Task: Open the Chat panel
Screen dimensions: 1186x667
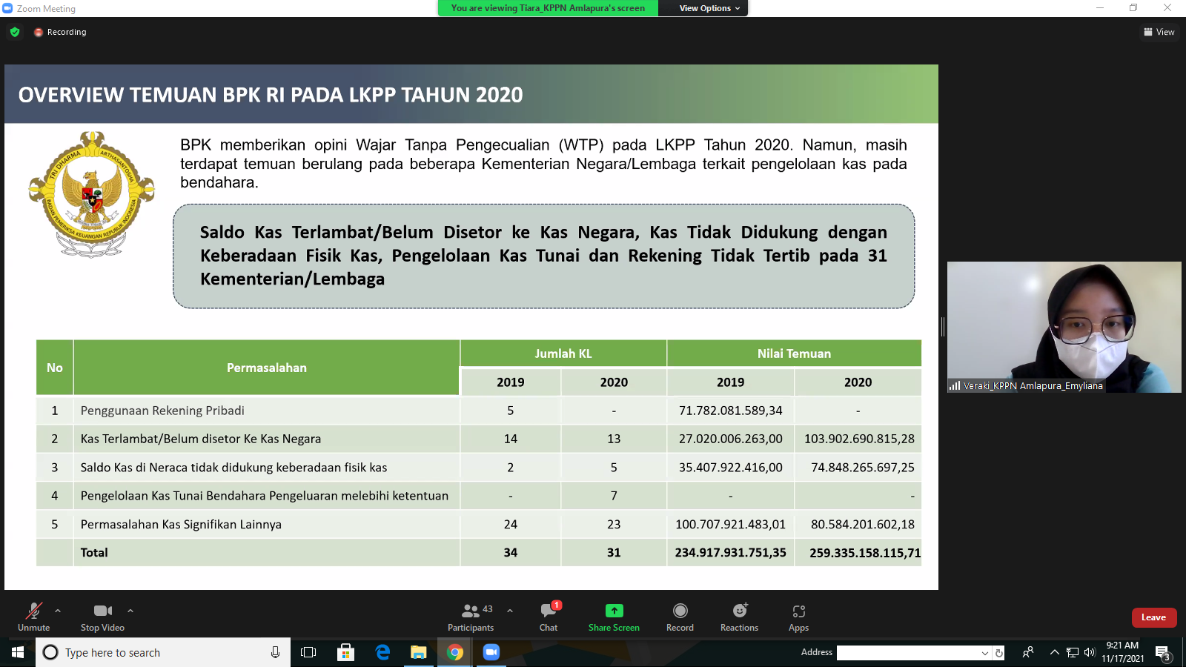Action: (x=549, y=617)
